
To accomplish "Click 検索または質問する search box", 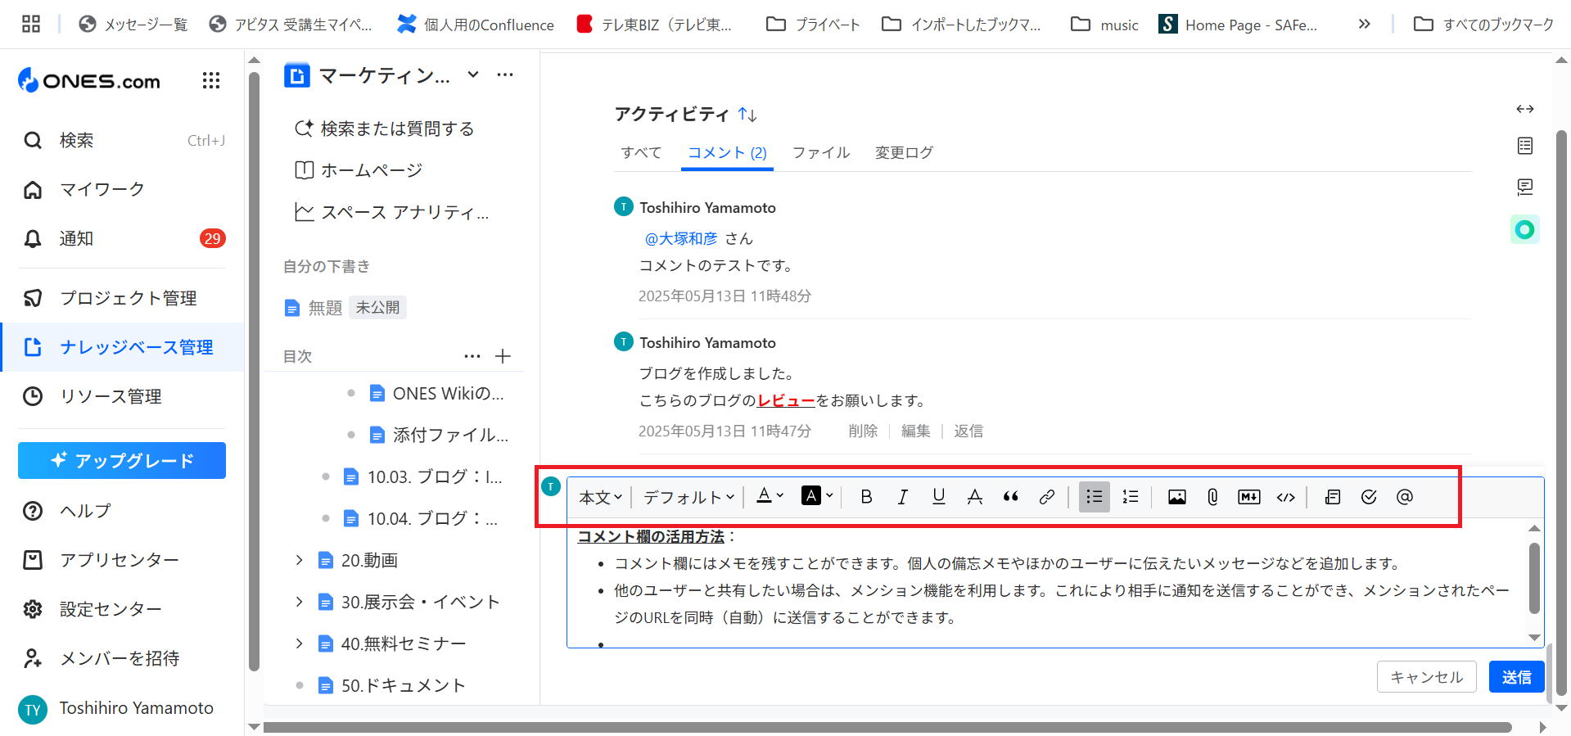I will [384, 129].
